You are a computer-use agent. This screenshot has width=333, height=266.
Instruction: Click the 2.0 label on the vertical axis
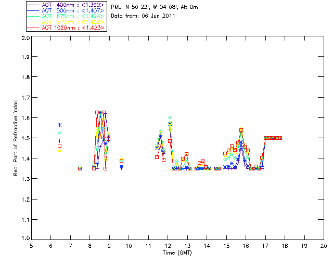(x=25, y=38)
